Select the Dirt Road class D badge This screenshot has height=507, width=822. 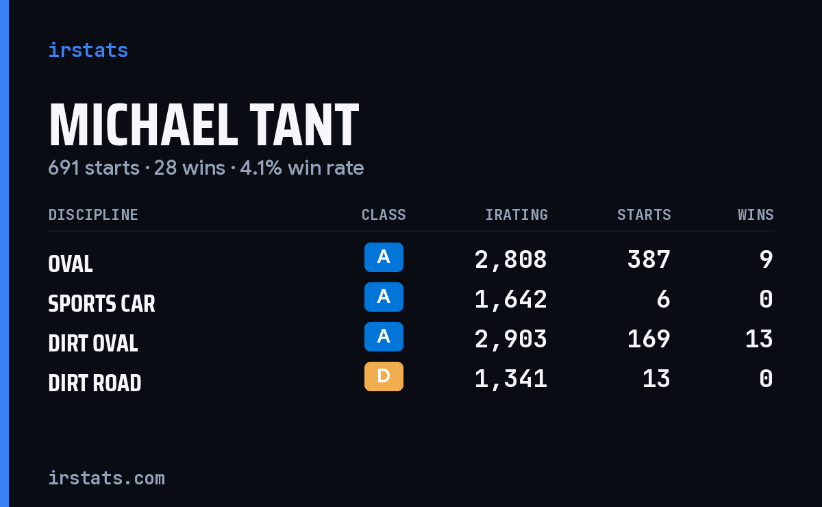(384, 376)
